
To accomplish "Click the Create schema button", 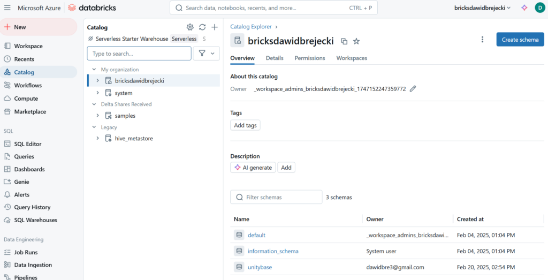I will [520, 40].
